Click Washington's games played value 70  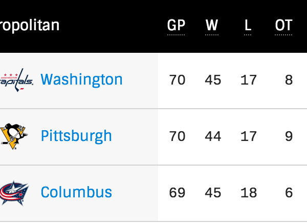point(177,80)
